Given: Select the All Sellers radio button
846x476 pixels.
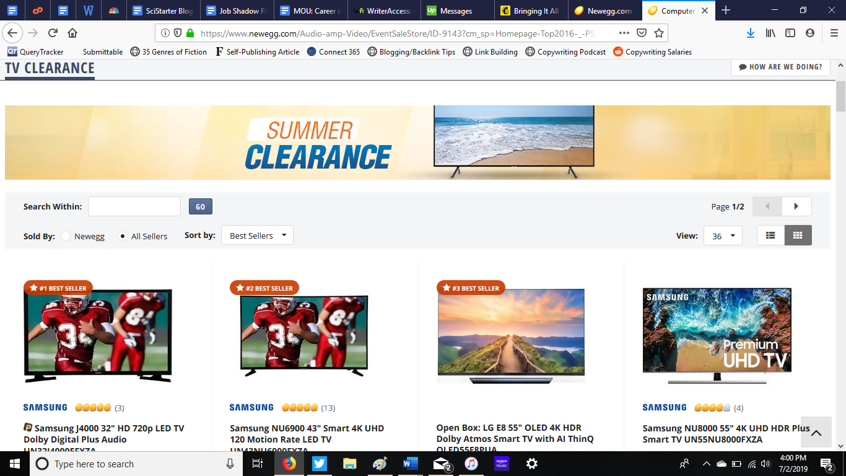Looking at the screenshot, I should coord(123,236).
